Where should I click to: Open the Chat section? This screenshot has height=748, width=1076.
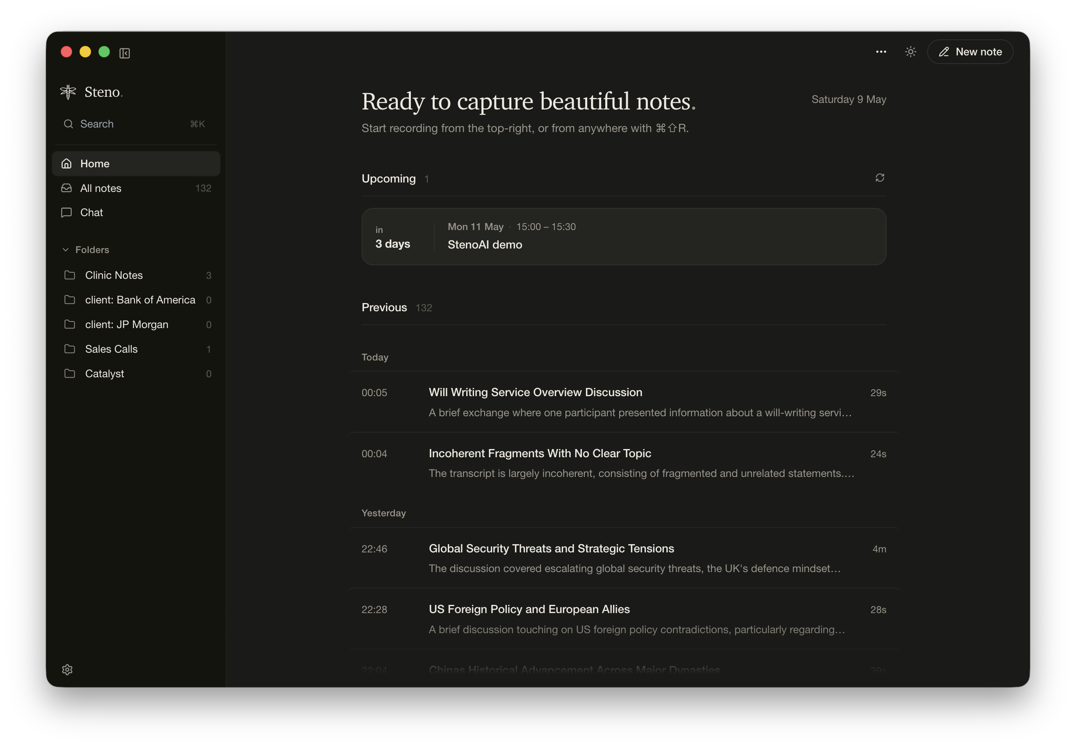coord(136,212)
